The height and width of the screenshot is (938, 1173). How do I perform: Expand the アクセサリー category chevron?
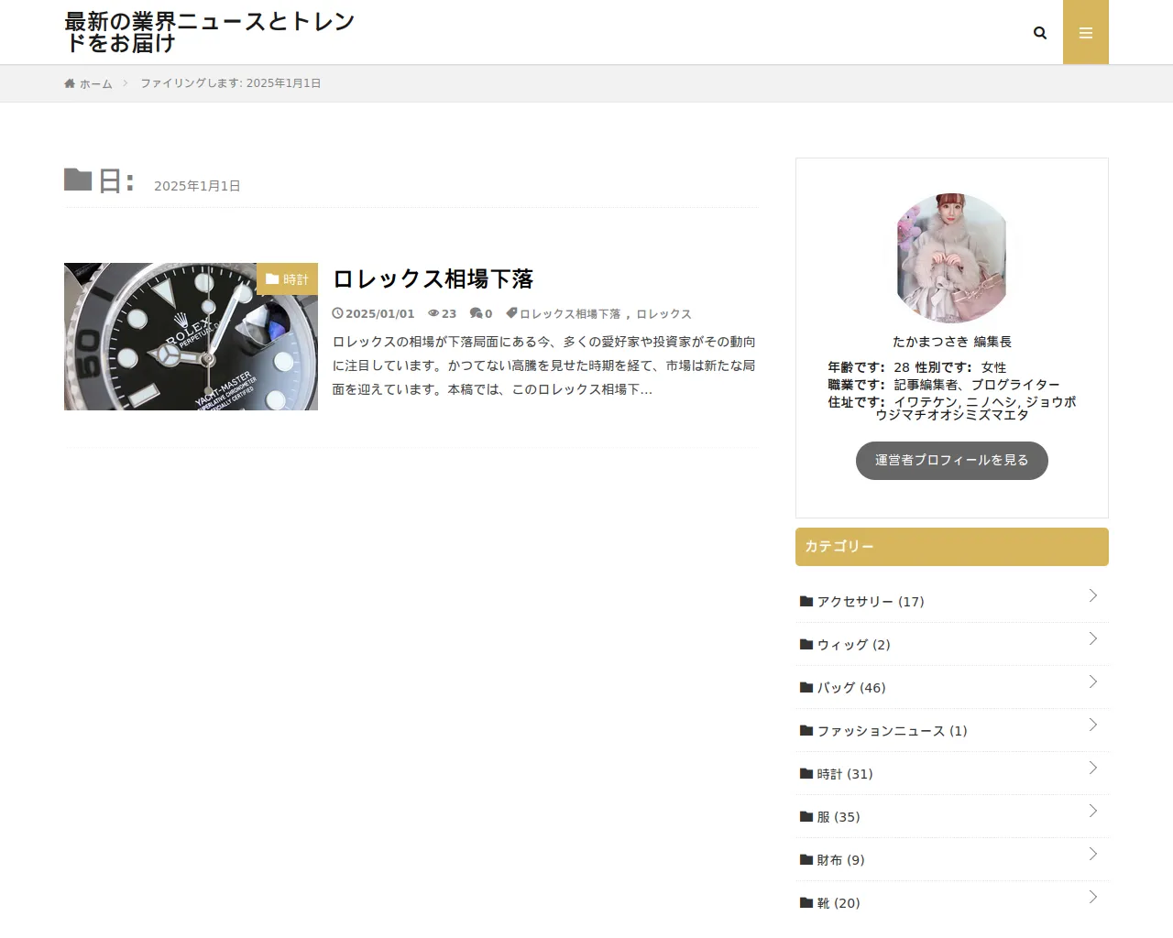point(1093,595)
